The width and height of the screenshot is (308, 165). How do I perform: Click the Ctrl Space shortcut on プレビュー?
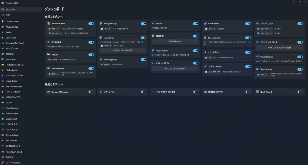click(x=52, y=60)
